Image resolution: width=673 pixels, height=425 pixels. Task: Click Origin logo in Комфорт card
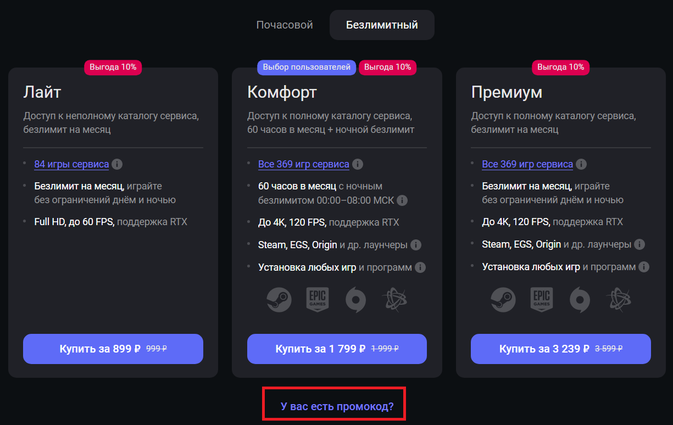[x=355, y=300]
